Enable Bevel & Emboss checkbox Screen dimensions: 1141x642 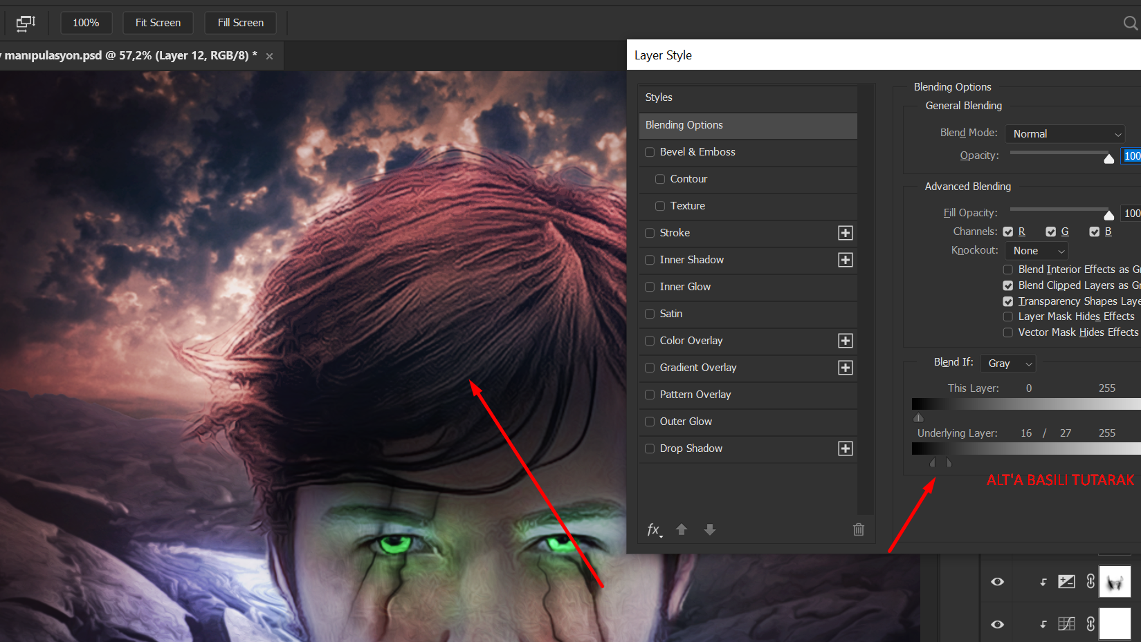[x=650, y=152]
